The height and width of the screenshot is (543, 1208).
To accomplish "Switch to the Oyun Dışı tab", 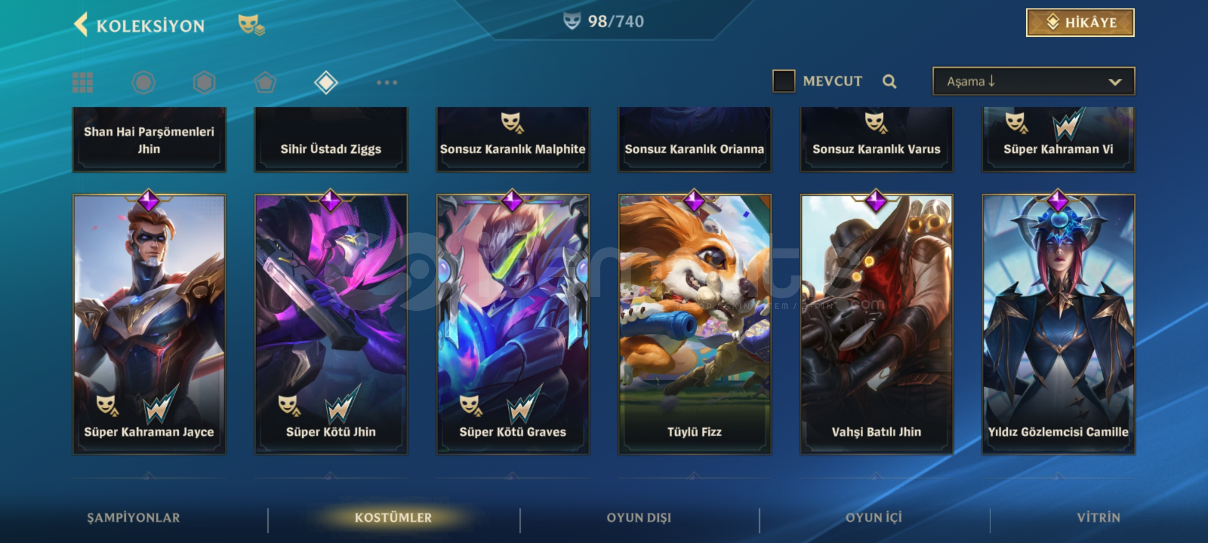I will [x=639, y=517].
